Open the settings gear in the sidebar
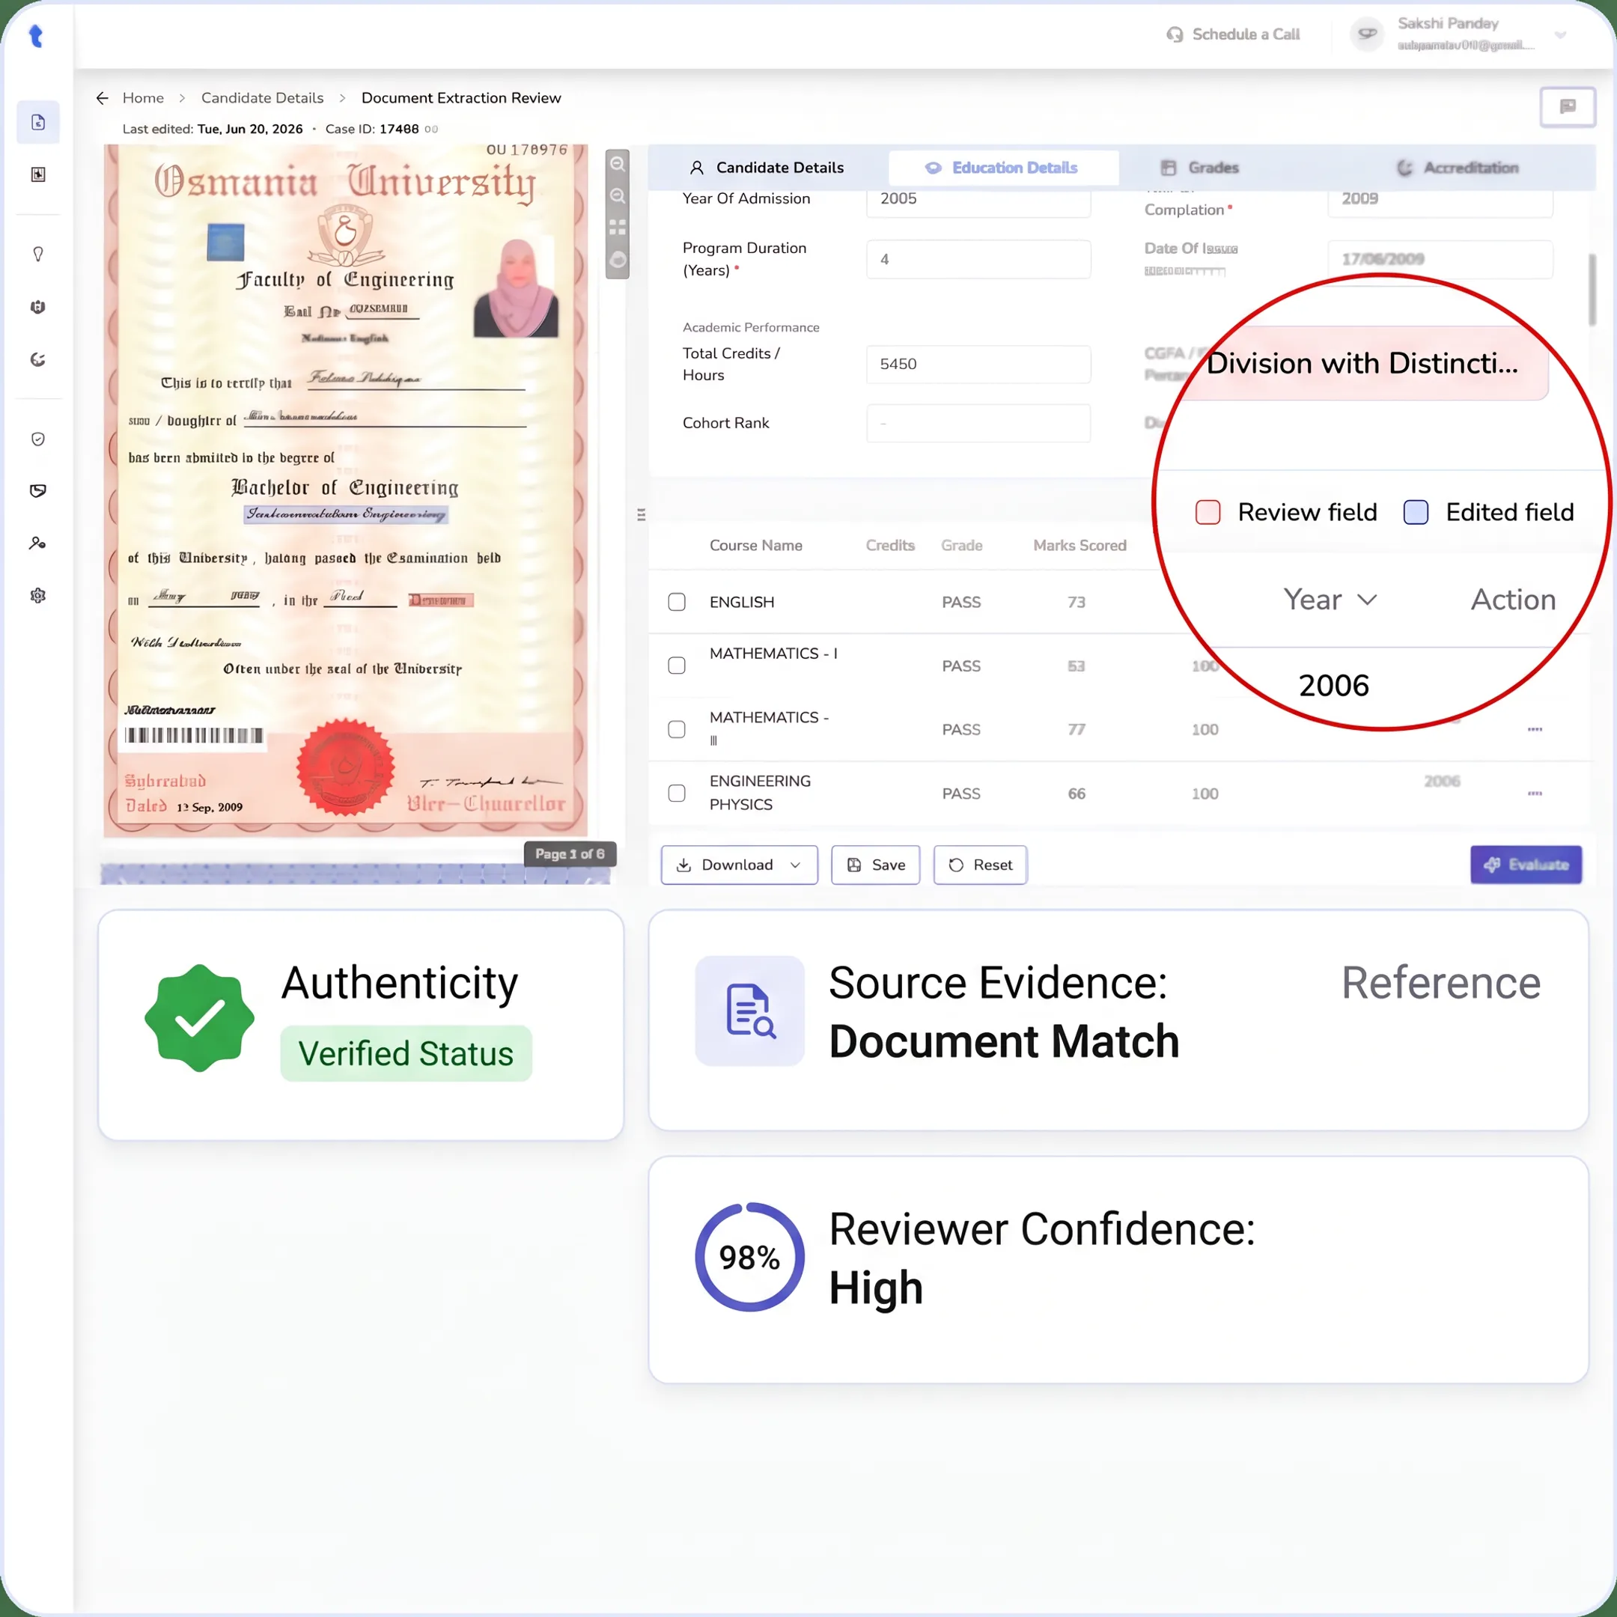 coord(38,596)
